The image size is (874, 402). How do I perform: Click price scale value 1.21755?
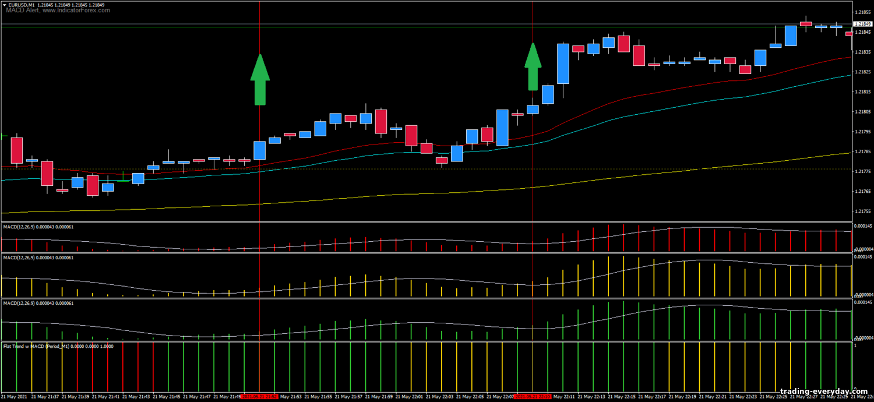pyautogui.click(x=863, y=211)
